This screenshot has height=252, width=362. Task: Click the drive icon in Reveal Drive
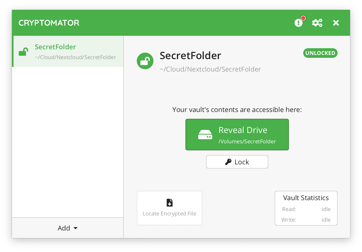click(205, 135)
